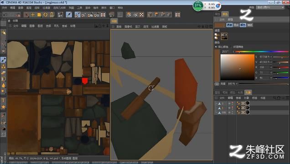Click the stepper arrows of 亮度 100 % field
This screenshot has width=290, height=164.
[237, 84]
